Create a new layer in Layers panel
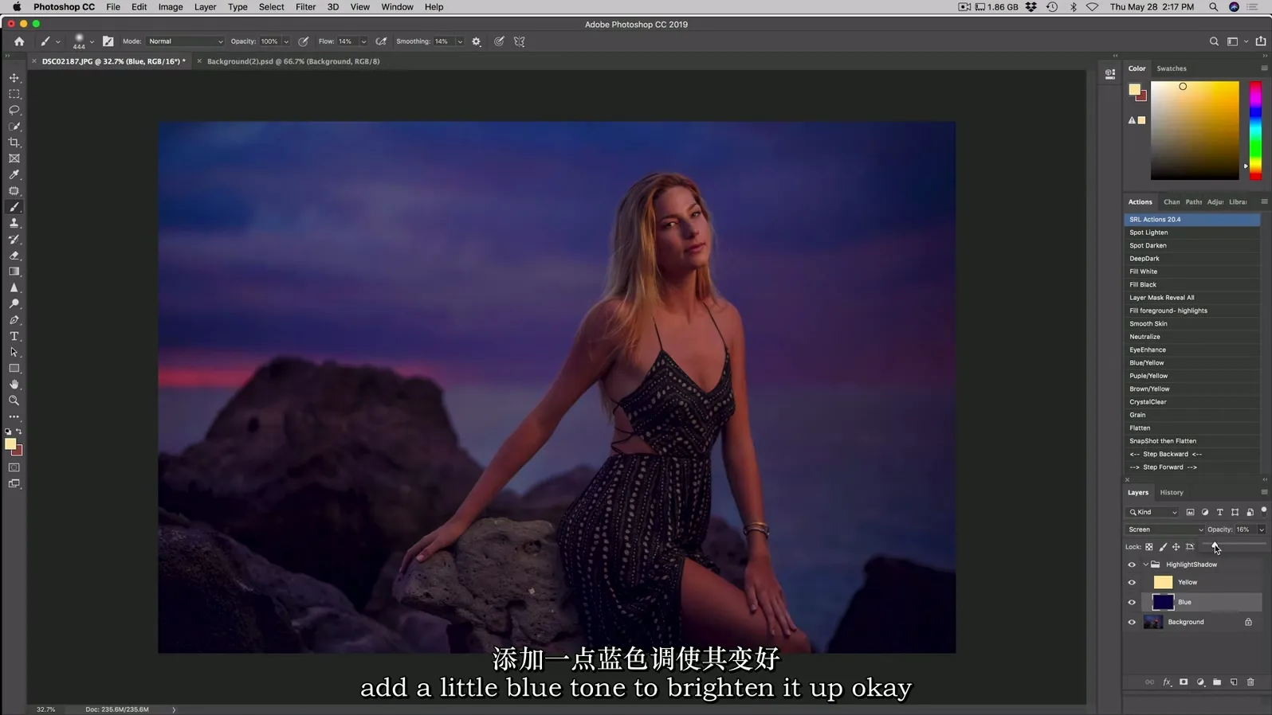Viewport: 1272px width, 715px height. tap(1234, 682)
